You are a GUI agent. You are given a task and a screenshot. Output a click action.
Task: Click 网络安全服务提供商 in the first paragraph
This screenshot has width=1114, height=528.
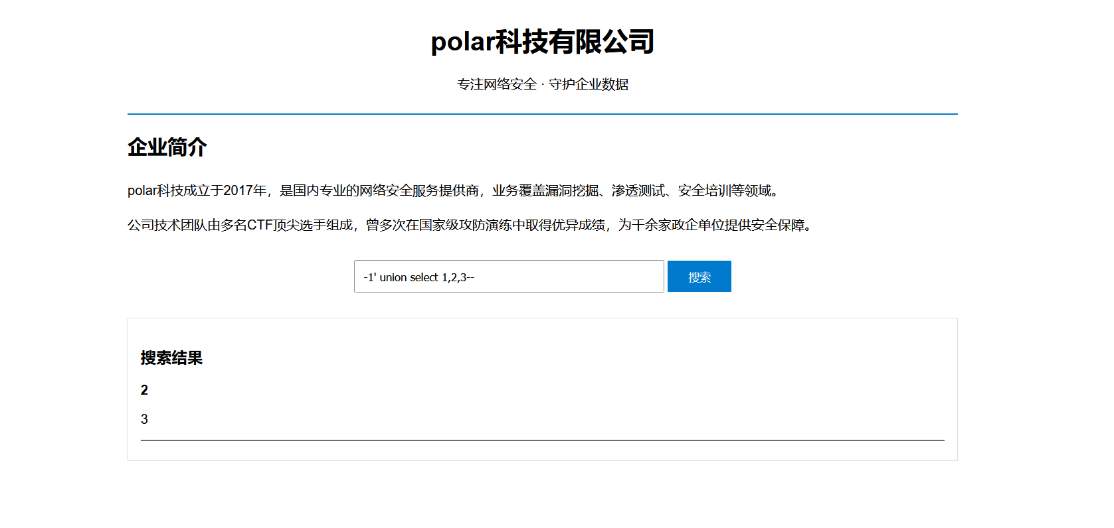point(419,191)
